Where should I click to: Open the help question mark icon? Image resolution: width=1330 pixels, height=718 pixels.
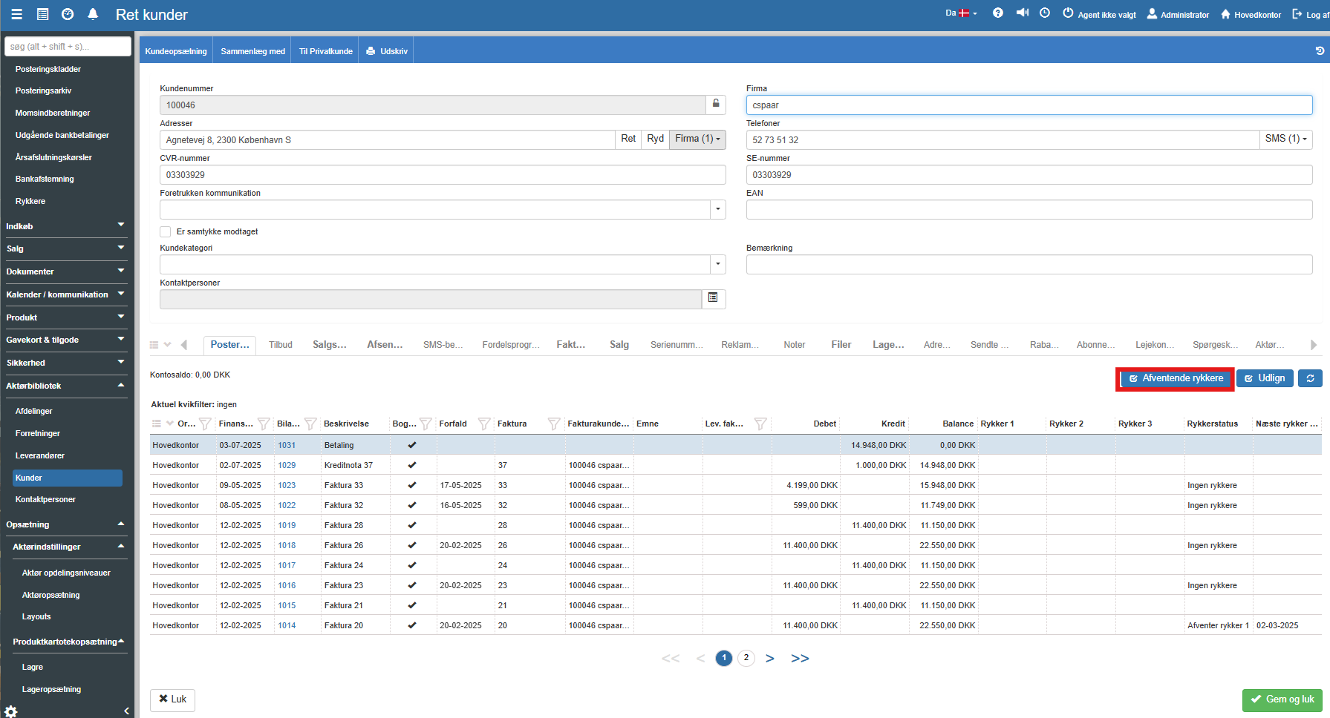pyautogui.click(x=998, y=13)
